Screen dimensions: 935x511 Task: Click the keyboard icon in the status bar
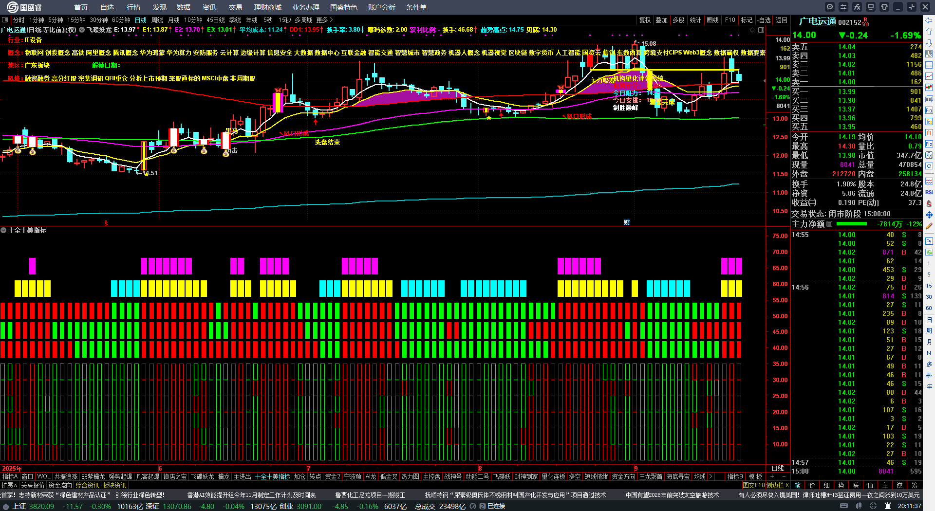pos(844,506)
